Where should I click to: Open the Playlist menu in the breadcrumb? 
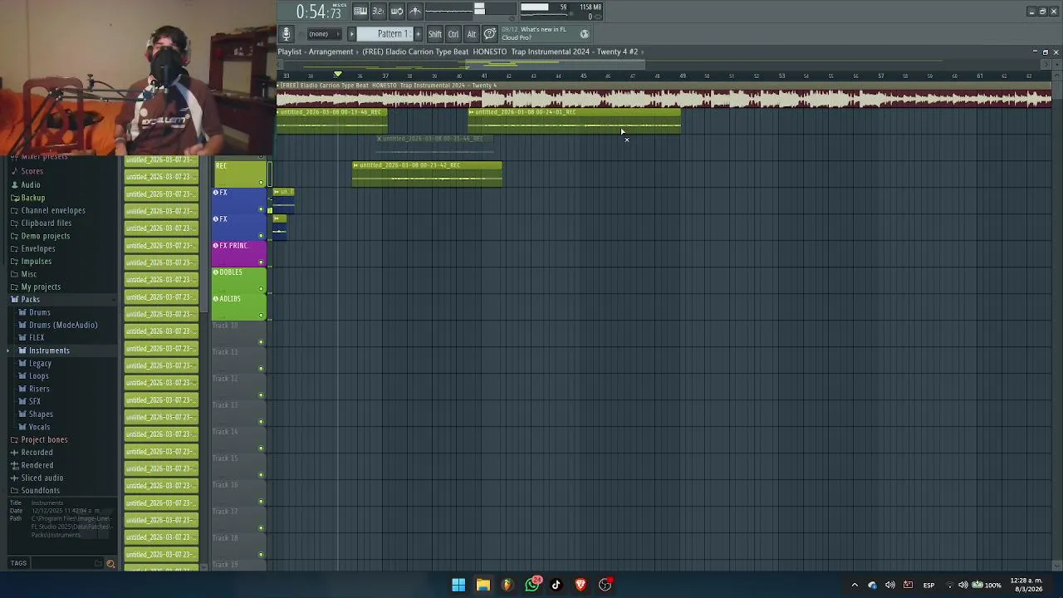(x=290, y=51)
